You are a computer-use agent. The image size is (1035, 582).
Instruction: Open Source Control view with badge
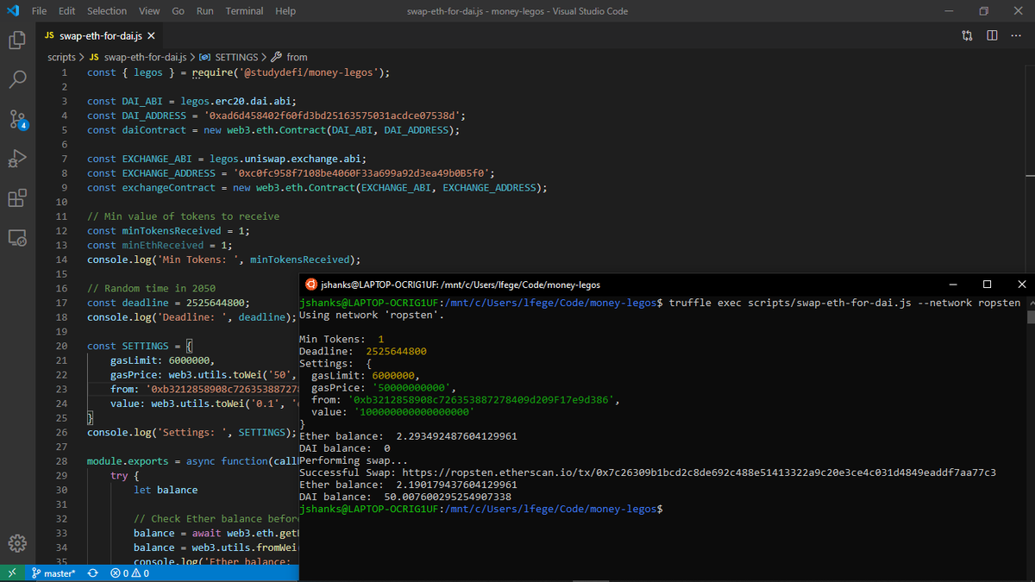pos(18,119)
